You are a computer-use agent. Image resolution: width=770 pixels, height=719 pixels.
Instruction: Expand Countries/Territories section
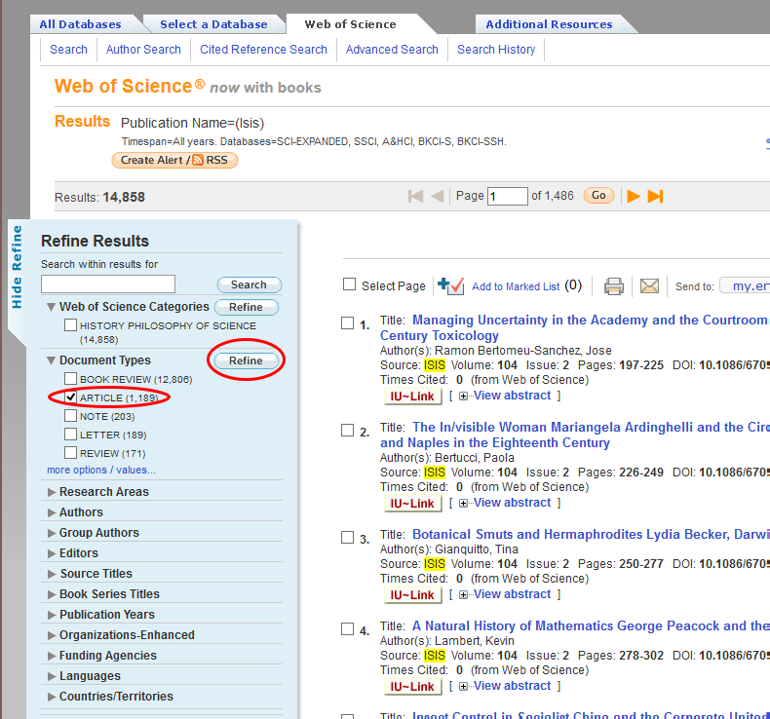pos(51,697)
